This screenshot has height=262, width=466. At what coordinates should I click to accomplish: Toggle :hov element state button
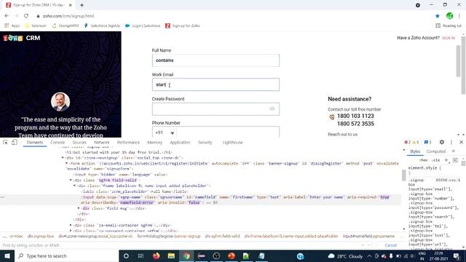pyautogui.click(x=423, y=160)
